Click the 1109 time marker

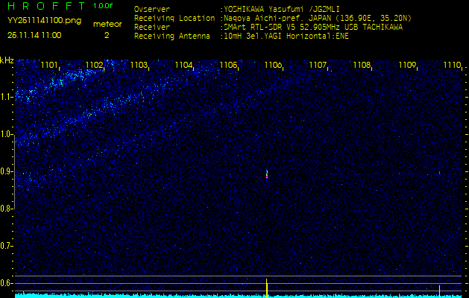pos(407,66)
